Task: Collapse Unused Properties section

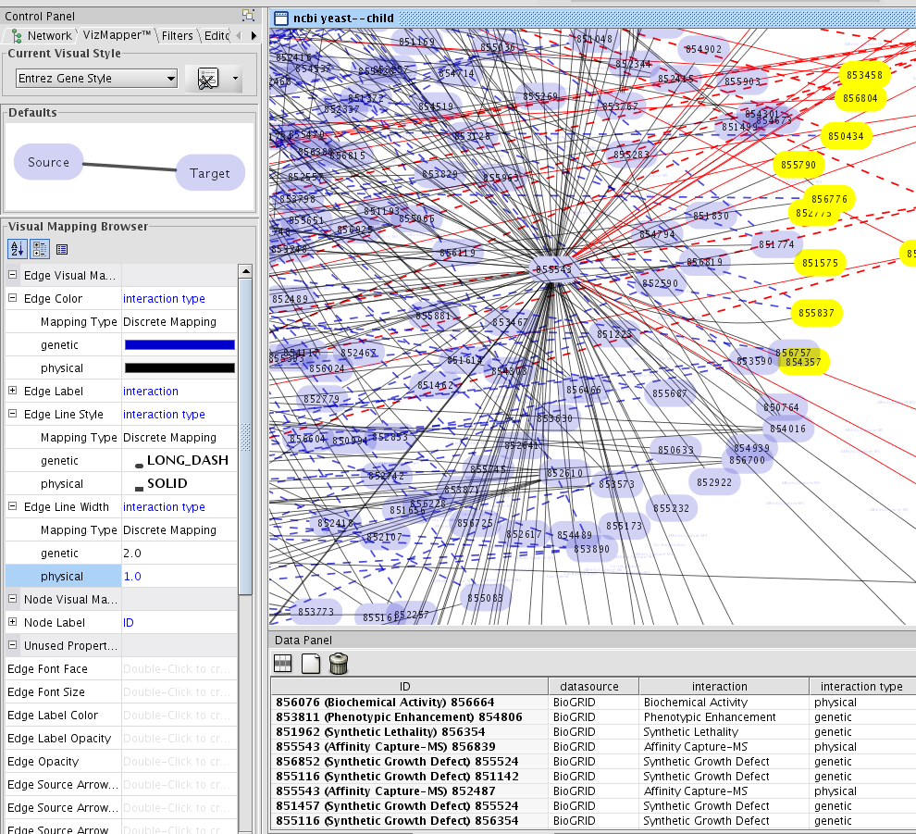Action: pyautogui.click(x=12, y=645)
